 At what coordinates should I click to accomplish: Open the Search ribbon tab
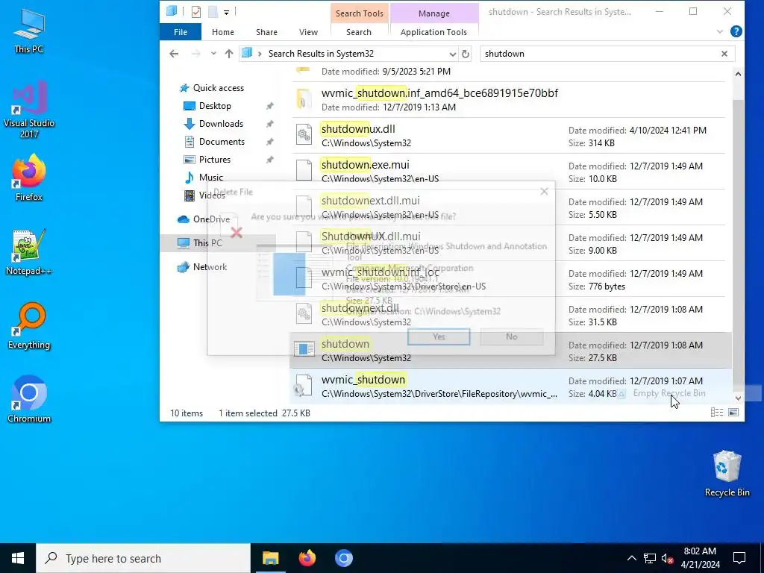pos(359,32)
